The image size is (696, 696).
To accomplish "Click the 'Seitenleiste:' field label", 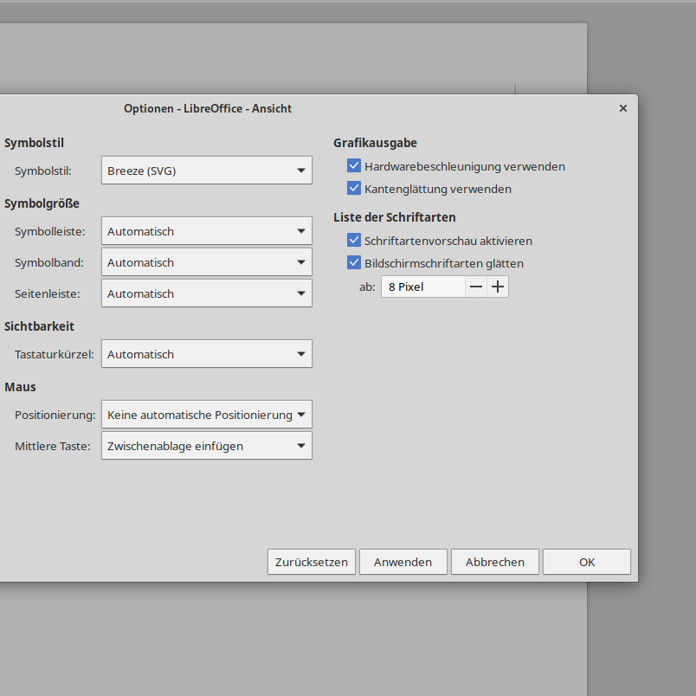I will pyautogui.click(x=48, y=293).
